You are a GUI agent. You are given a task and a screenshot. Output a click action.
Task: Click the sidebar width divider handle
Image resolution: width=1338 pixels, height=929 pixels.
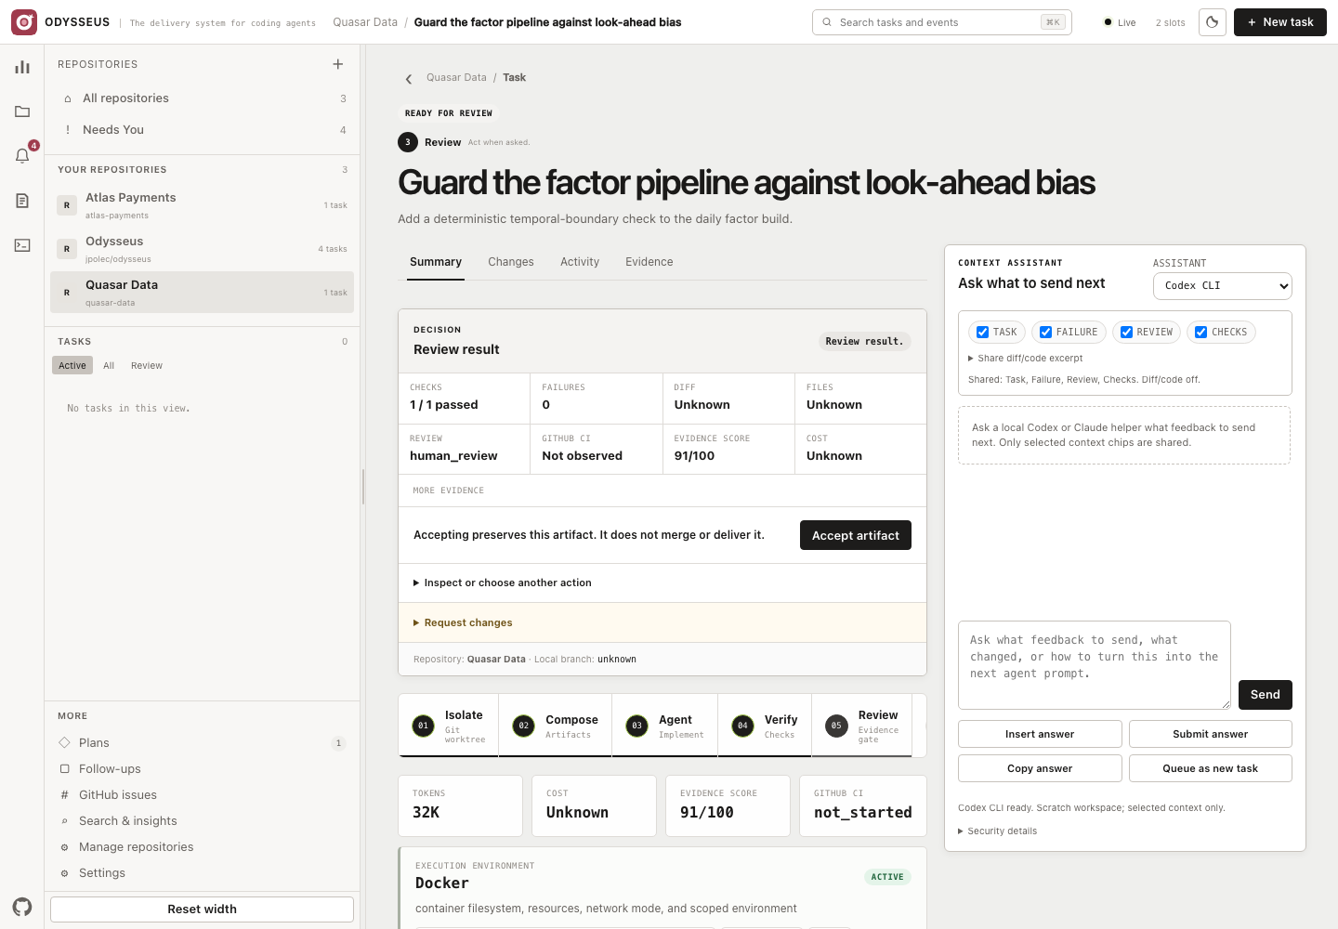[x=362, y=487]
